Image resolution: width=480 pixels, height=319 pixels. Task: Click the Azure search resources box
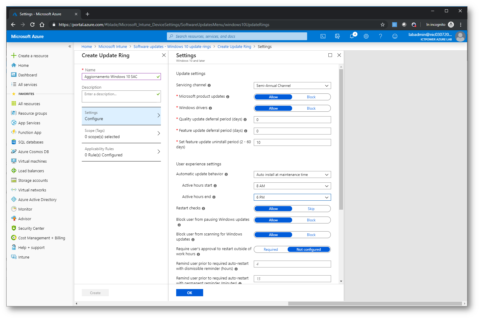coord(237,36)
